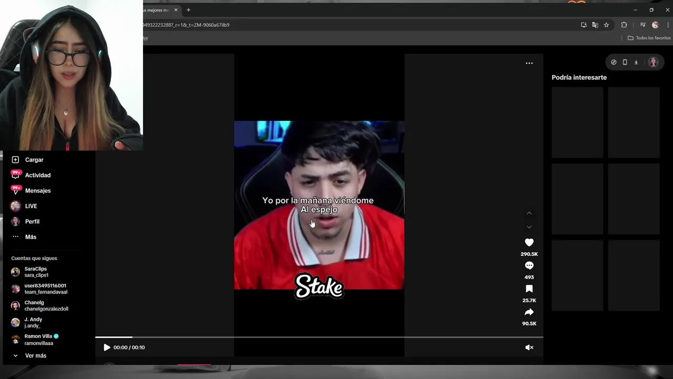Image resolution: width=673 pixels, height=379 pixels.
Task: Click the translate page icon
Action: (595, 25)
